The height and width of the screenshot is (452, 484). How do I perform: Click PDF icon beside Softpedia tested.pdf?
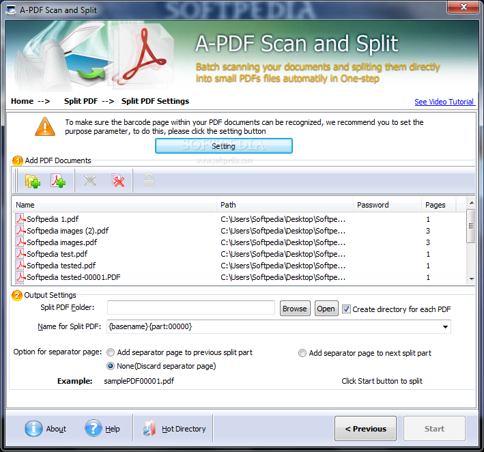pos(20,265)
